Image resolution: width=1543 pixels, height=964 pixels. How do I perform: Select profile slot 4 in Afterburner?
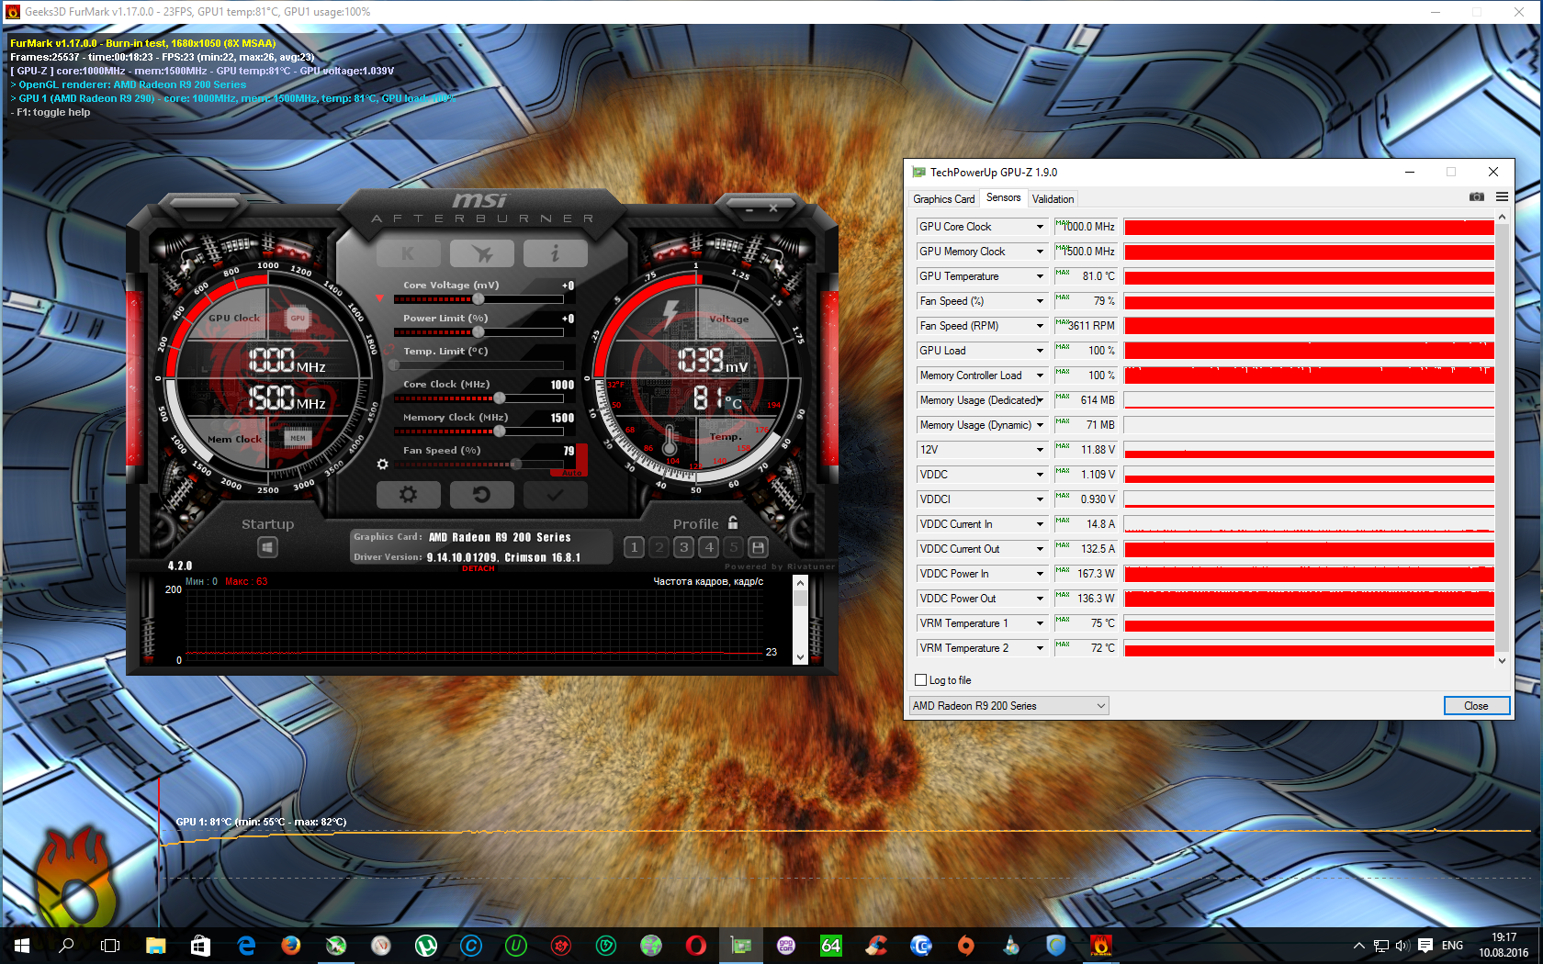[x=708, y=548]
